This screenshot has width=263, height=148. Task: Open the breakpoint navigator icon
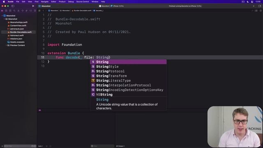[31, 11]
